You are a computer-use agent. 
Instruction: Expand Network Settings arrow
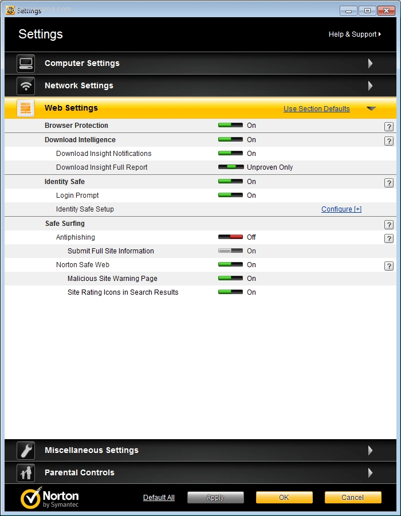pos(371,86)
